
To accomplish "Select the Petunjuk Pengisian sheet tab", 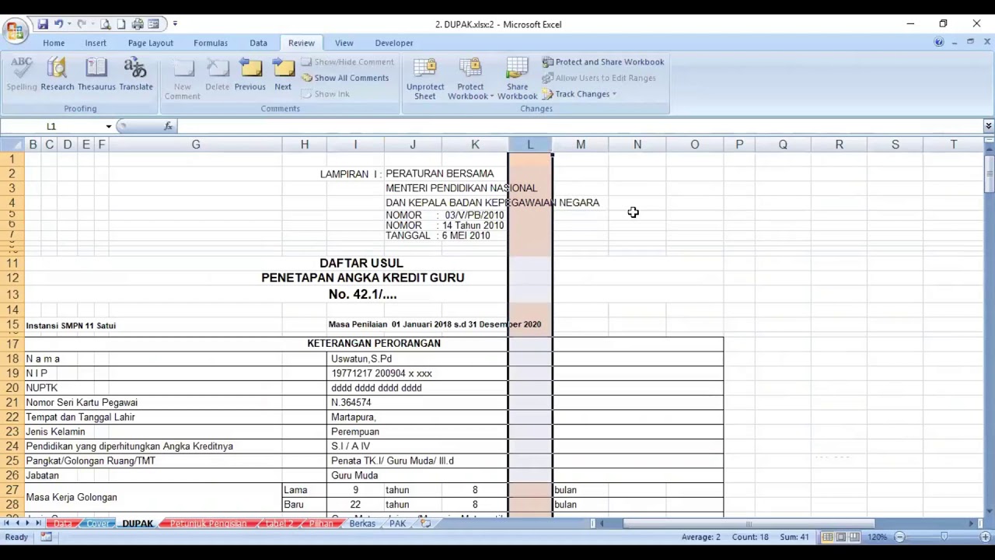I will click(208, 523).
